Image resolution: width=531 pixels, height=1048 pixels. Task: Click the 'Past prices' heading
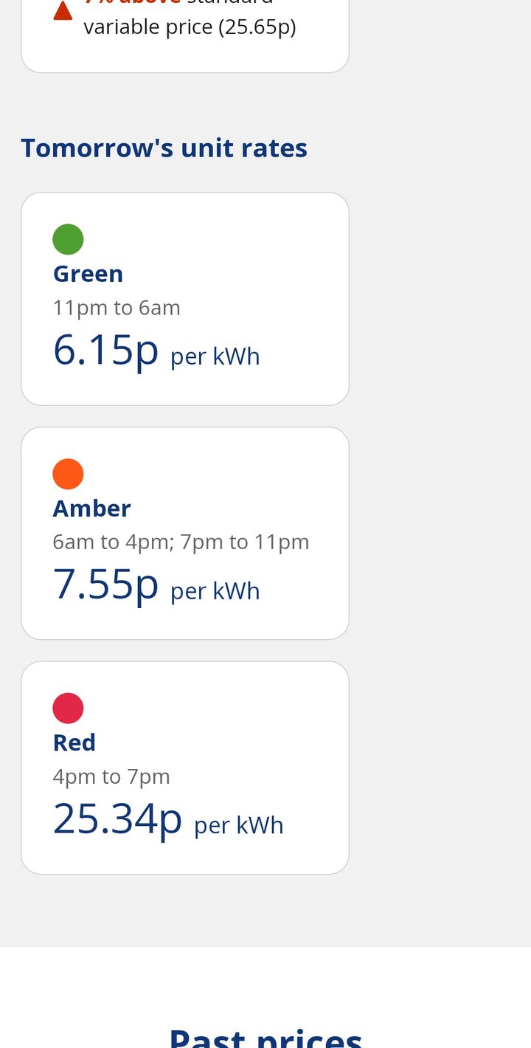pos(265,1037)
